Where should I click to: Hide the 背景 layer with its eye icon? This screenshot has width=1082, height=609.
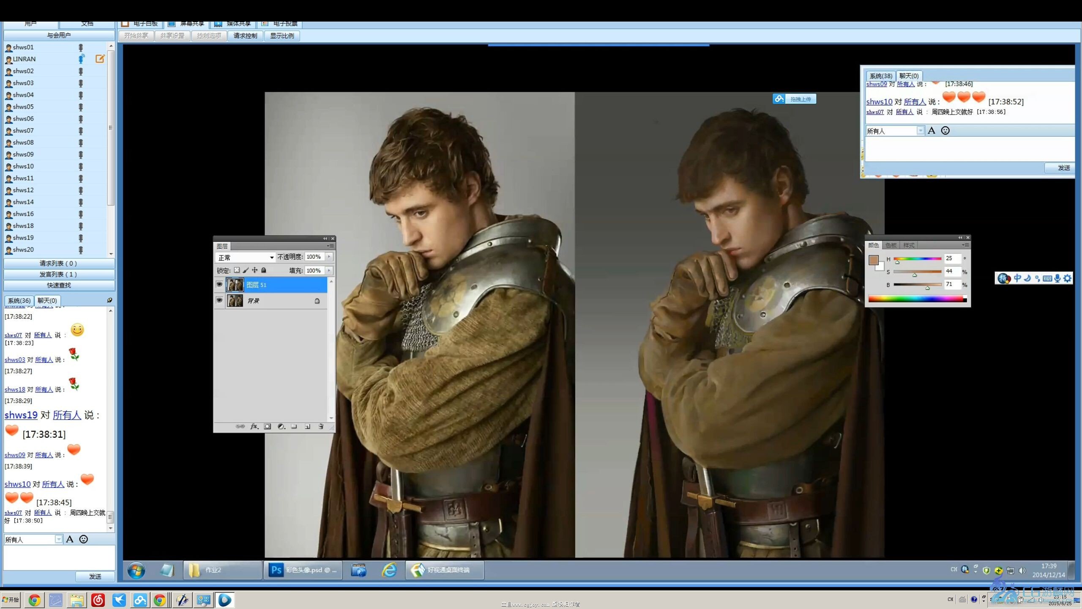219,300
